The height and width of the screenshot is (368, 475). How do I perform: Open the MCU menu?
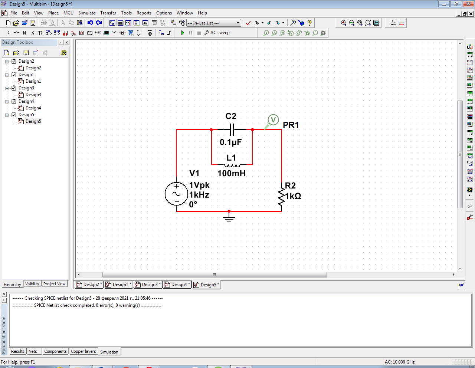tap(68, 13)
